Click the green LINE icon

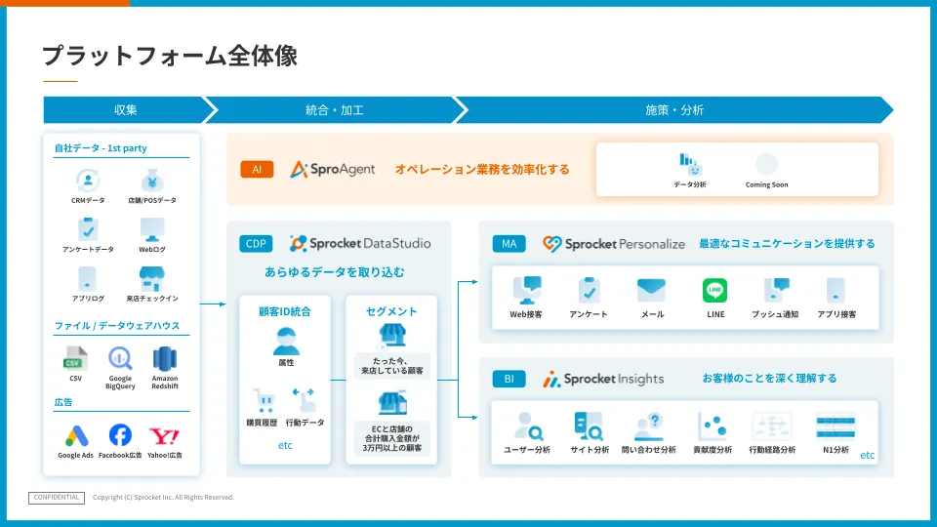coord(714,291)
